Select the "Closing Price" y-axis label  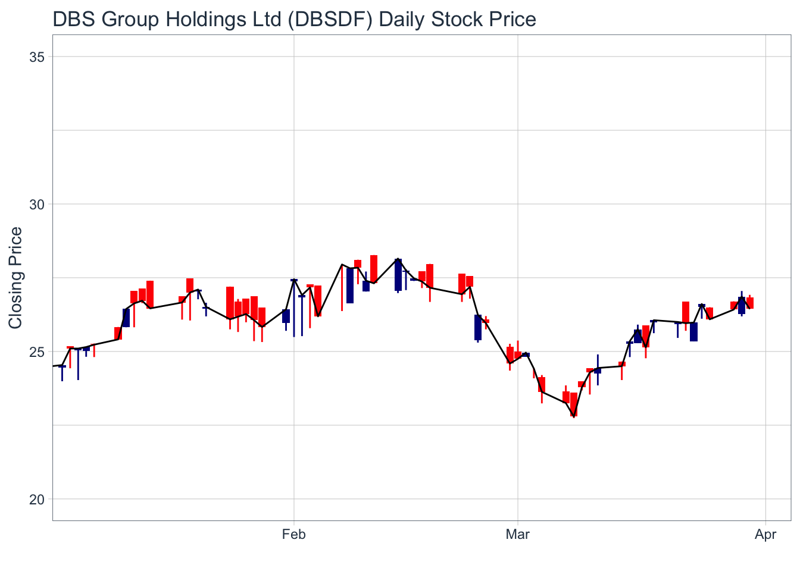click(15, 277)
